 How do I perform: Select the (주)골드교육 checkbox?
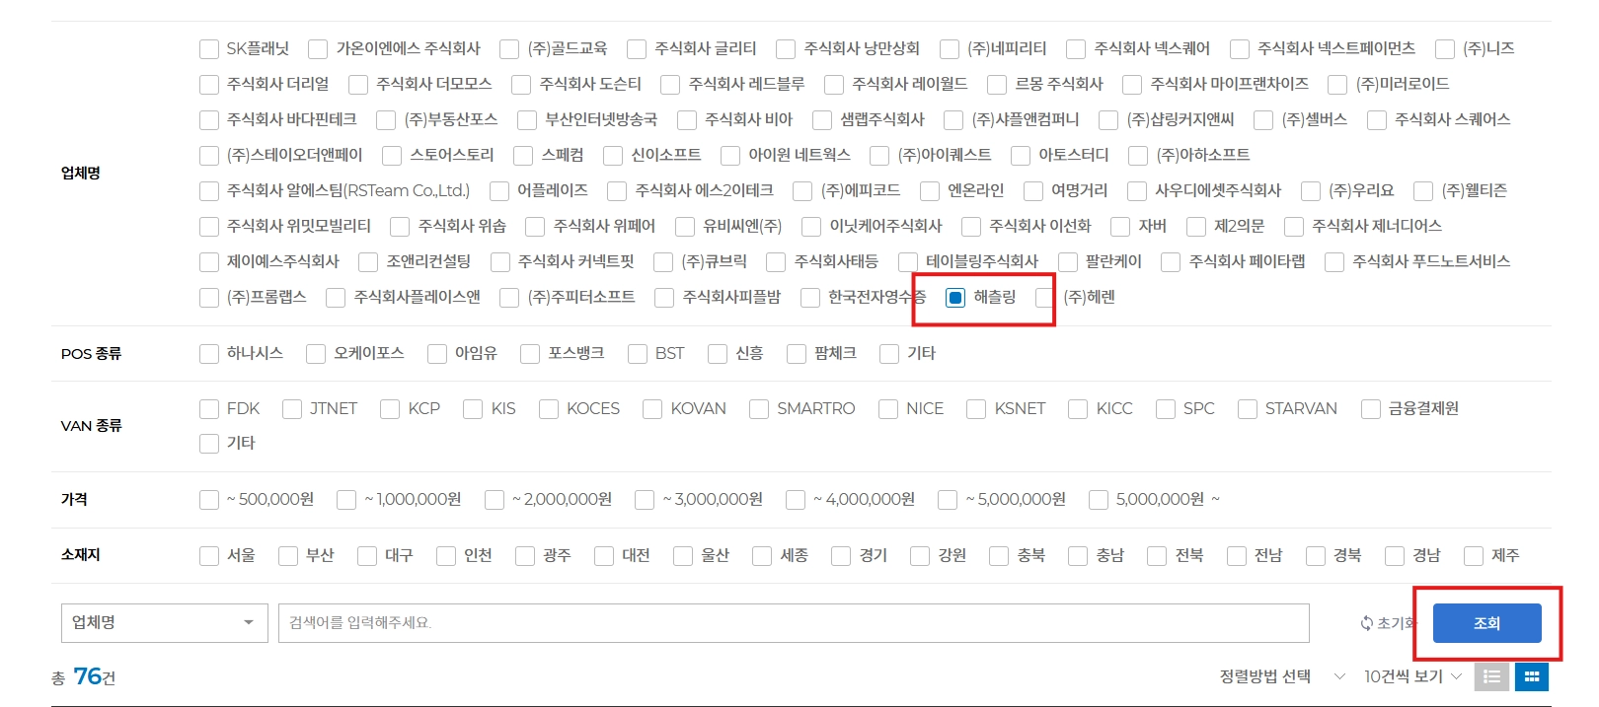(509, 48)
